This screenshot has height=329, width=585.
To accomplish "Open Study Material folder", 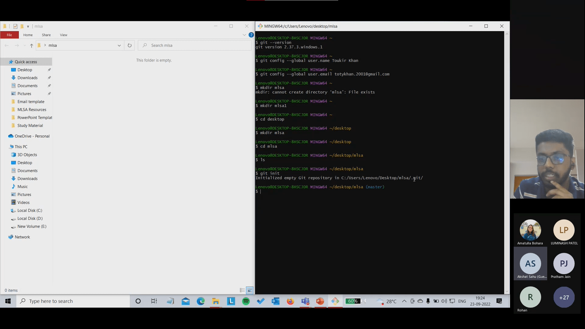I will (x=30, y=125).
